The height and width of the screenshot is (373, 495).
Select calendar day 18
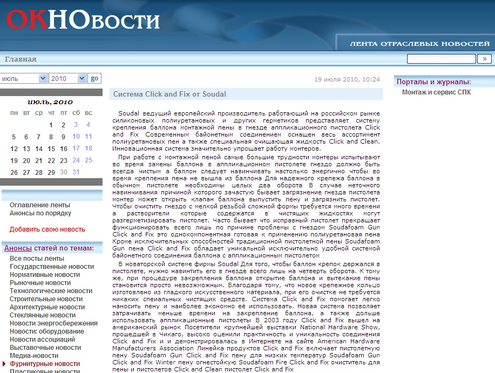(89, 148)
